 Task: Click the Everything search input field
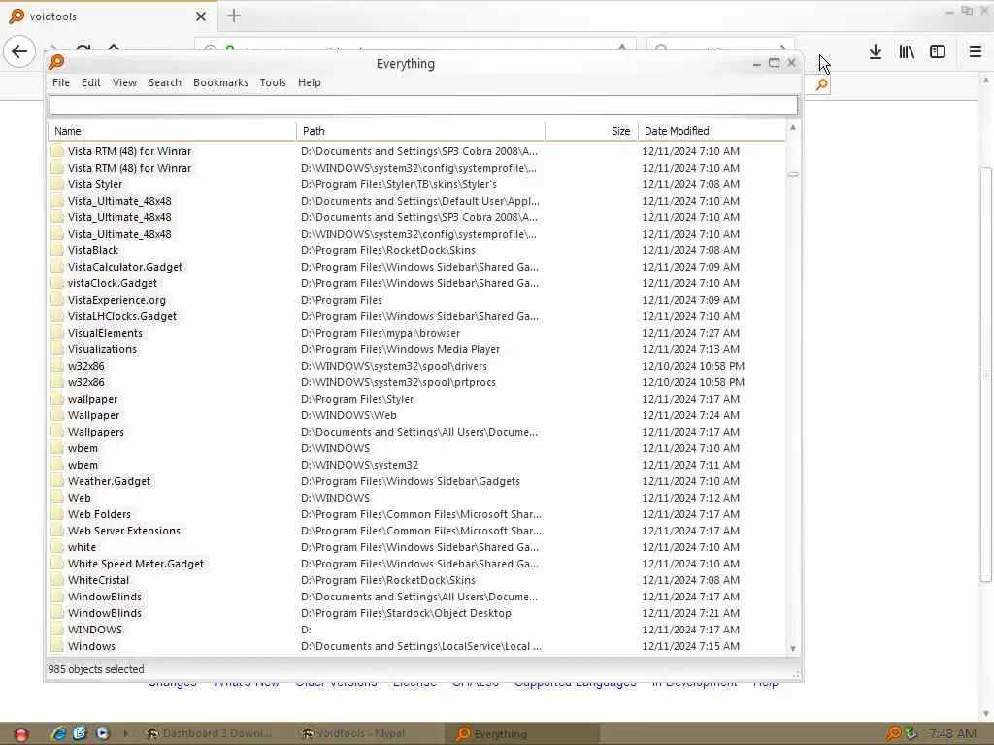[x=423, y=105]
